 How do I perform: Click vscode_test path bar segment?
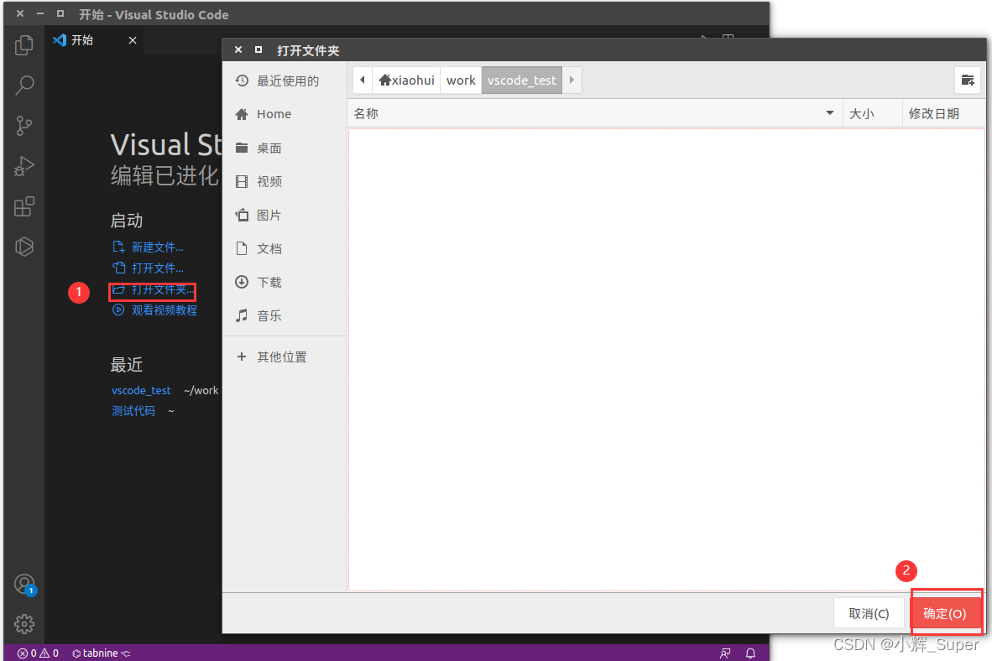point(521,80)
